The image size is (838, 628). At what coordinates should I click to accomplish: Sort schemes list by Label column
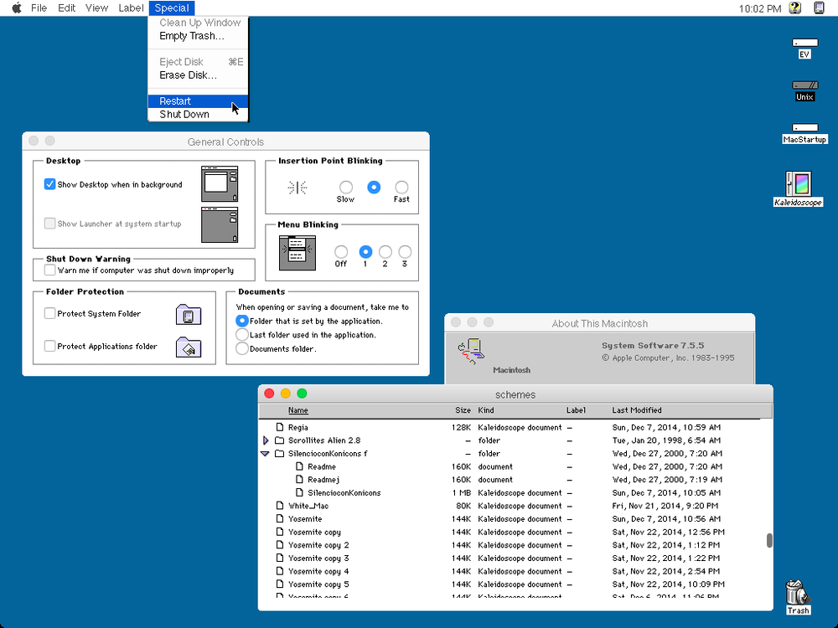[x=576, y=410]
